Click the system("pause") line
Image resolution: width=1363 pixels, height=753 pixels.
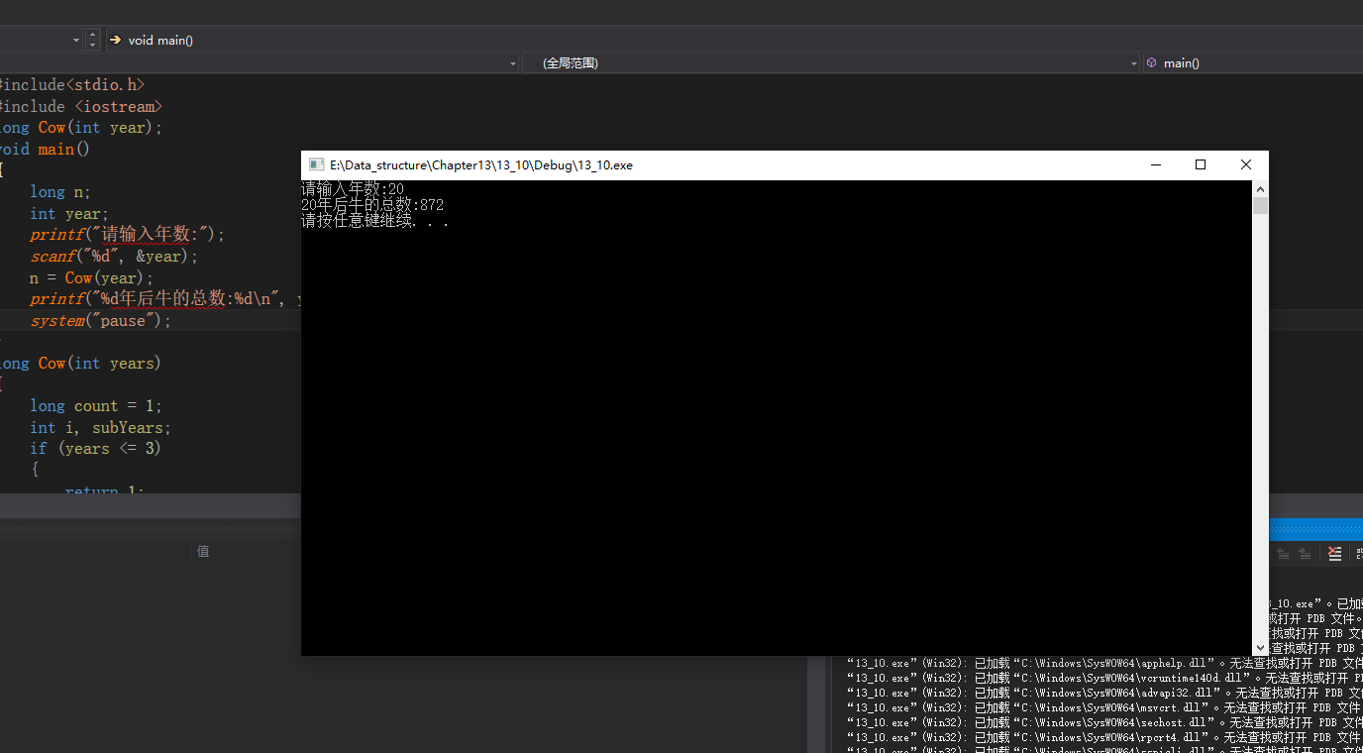pyautogui.click(x=101, y=321)
